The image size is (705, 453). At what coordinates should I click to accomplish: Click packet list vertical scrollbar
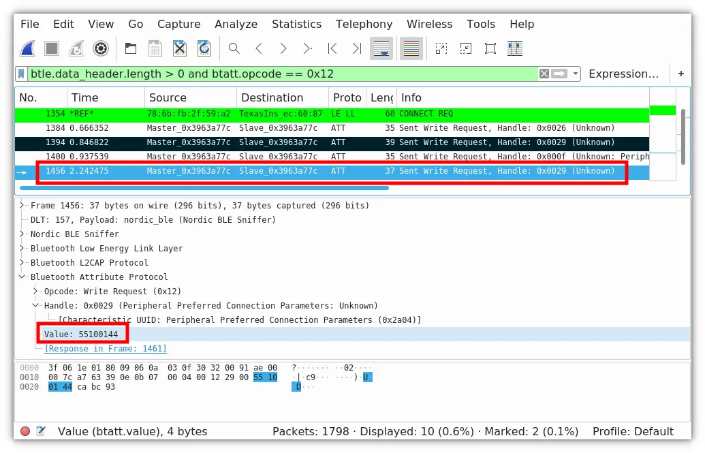point(683,137)
